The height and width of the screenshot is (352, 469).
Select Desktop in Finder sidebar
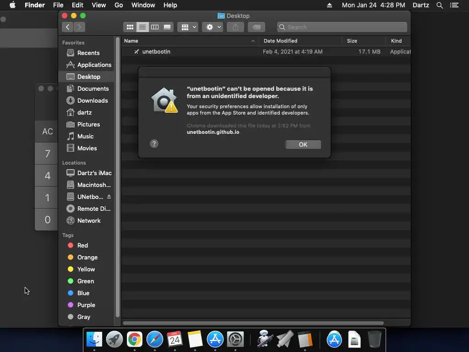click(86, 77)
